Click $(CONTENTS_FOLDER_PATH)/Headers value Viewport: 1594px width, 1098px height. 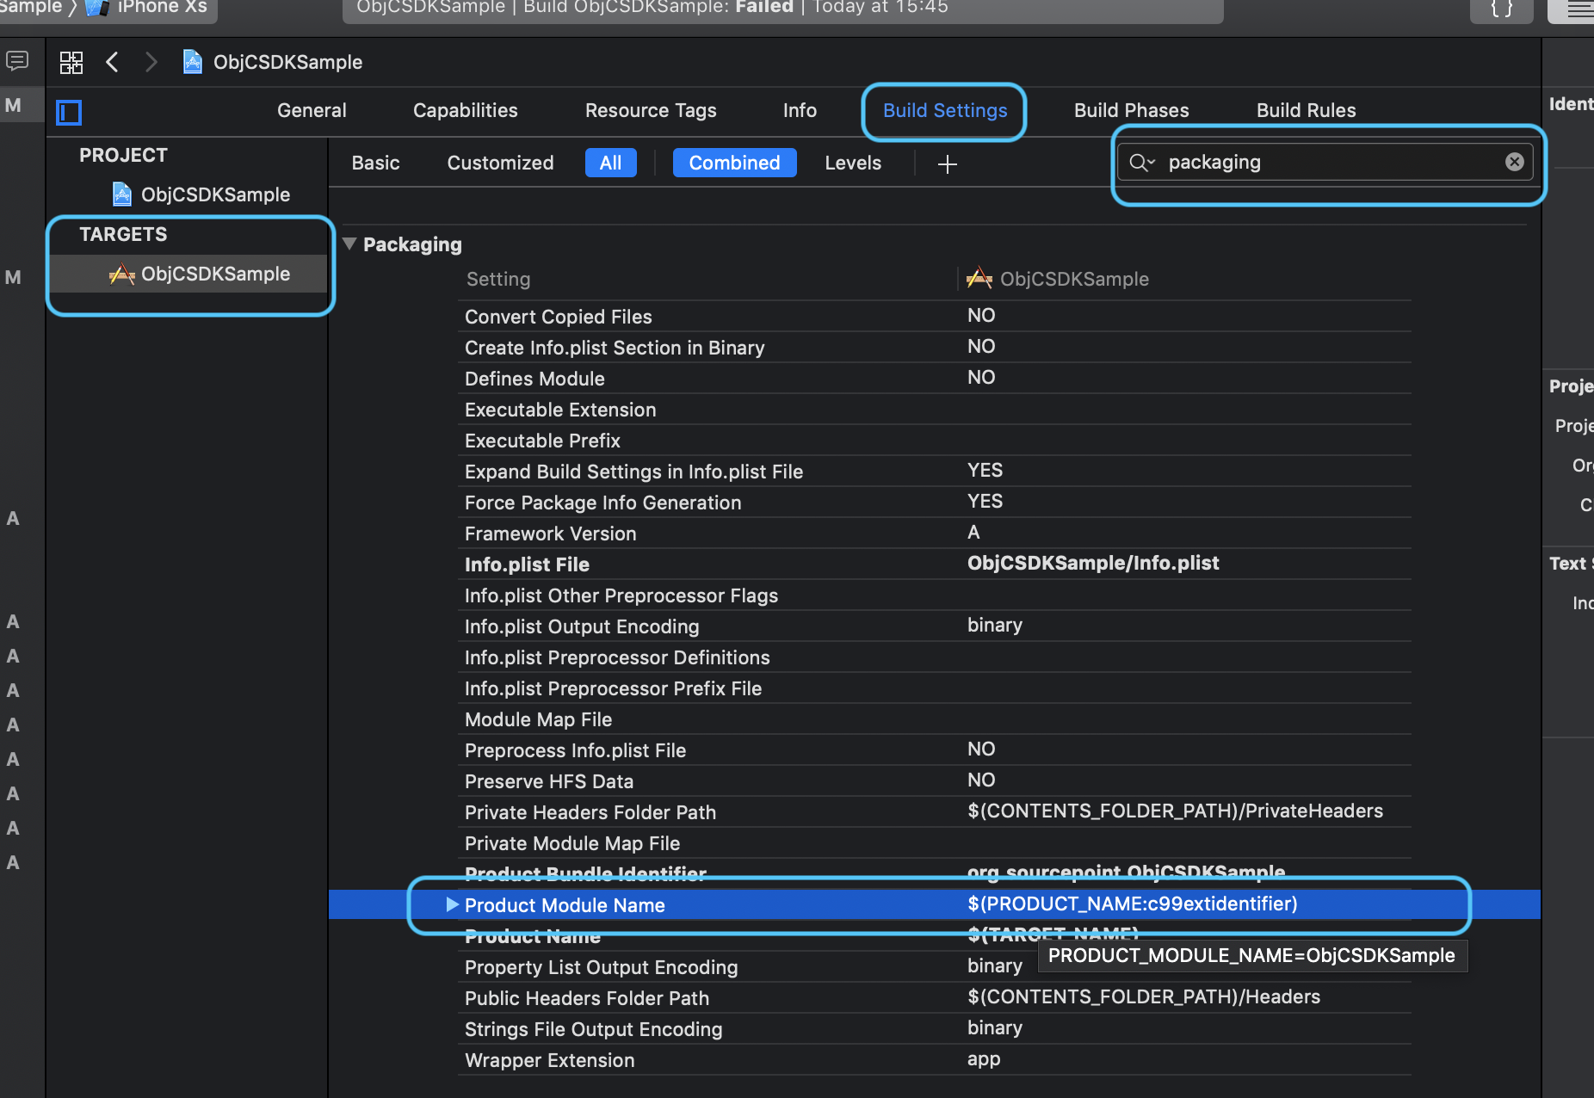pos(1144,996)
